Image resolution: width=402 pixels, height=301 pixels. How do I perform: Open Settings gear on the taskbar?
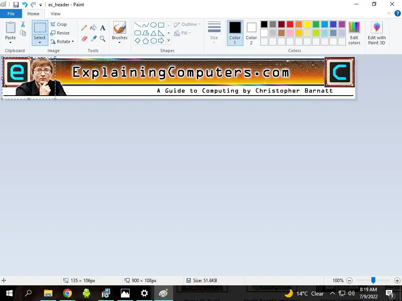[x=144, y=293]
